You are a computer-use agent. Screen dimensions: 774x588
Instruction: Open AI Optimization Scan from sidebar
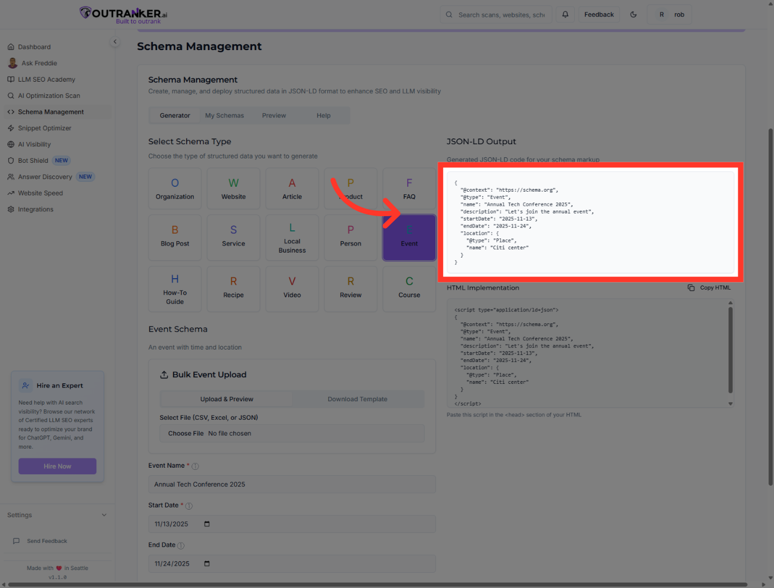click(48, 96)
